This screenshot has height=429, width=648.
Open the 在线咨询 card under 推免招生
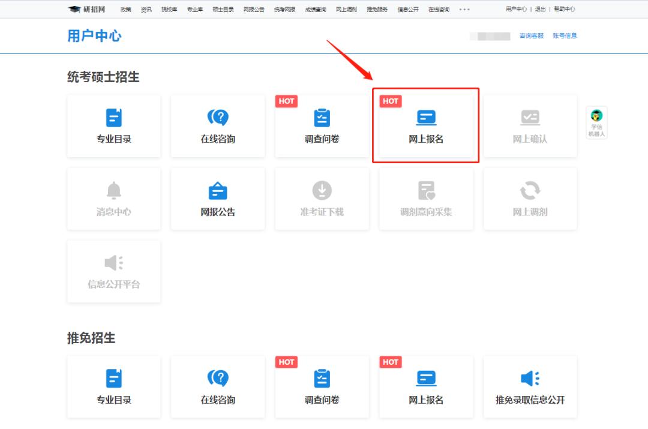click(217, 387)
